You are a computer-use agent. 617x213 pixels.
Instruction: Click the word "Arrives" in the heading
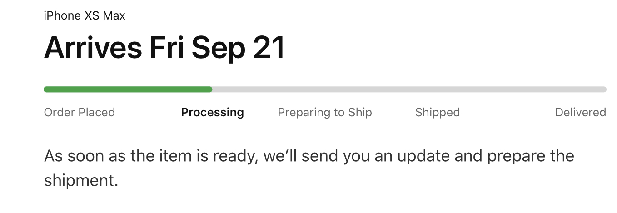pos(93,48)
